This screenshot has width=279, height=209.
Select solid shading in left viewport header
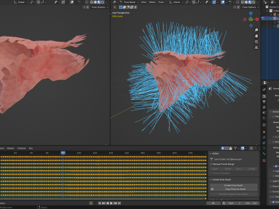[95, 2]
